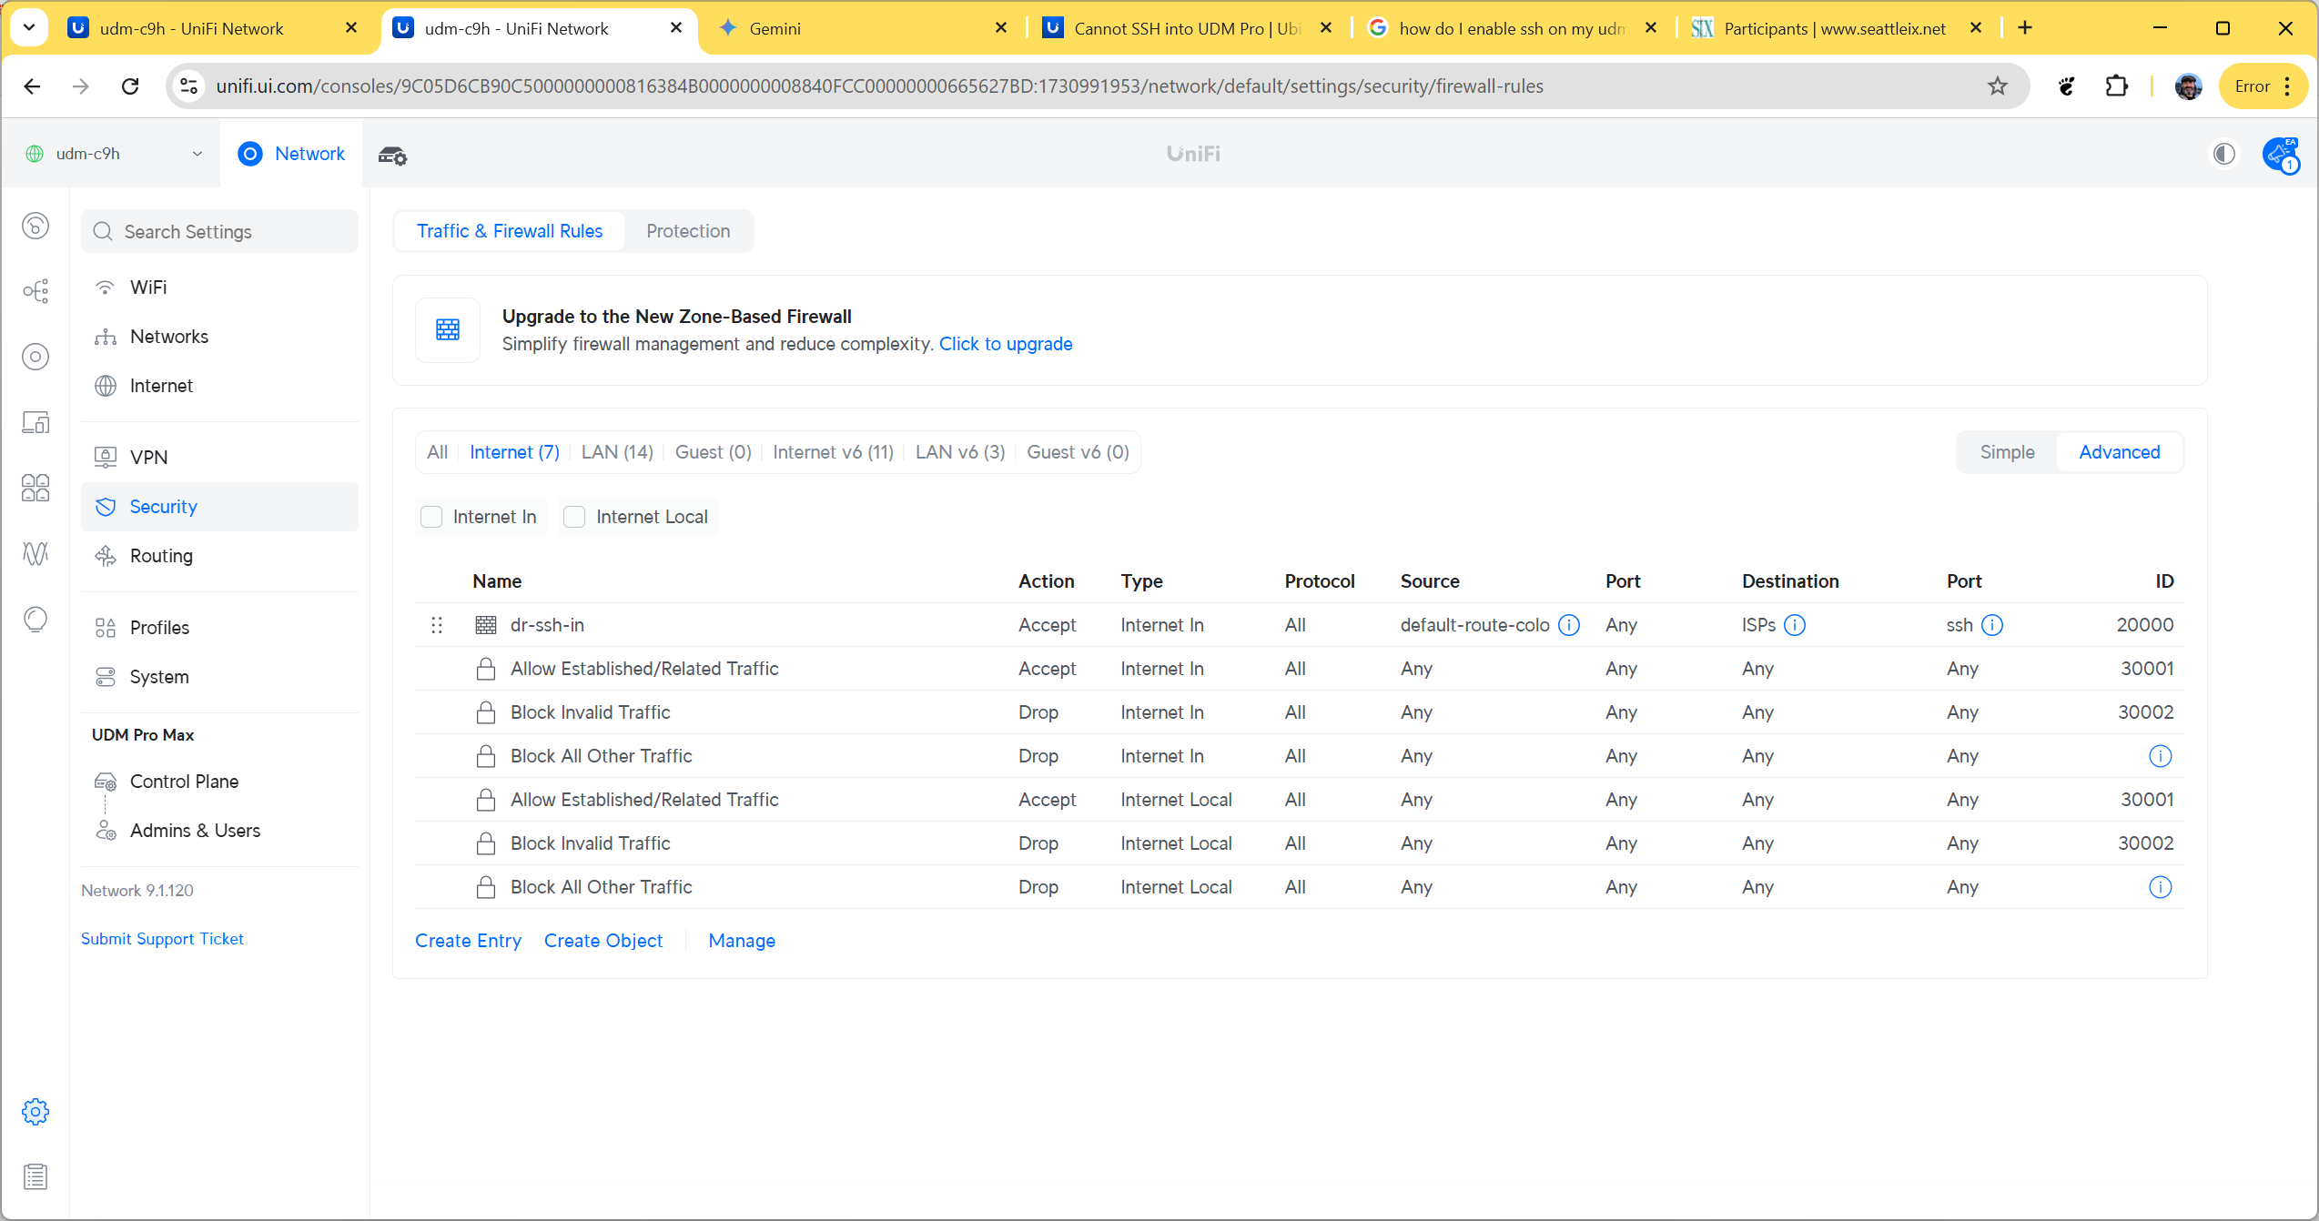Screen dimensions: 2319x1221
Task: Open the dashboard icon in left rail
Action: pyautogui.click(x=35, y=226)
